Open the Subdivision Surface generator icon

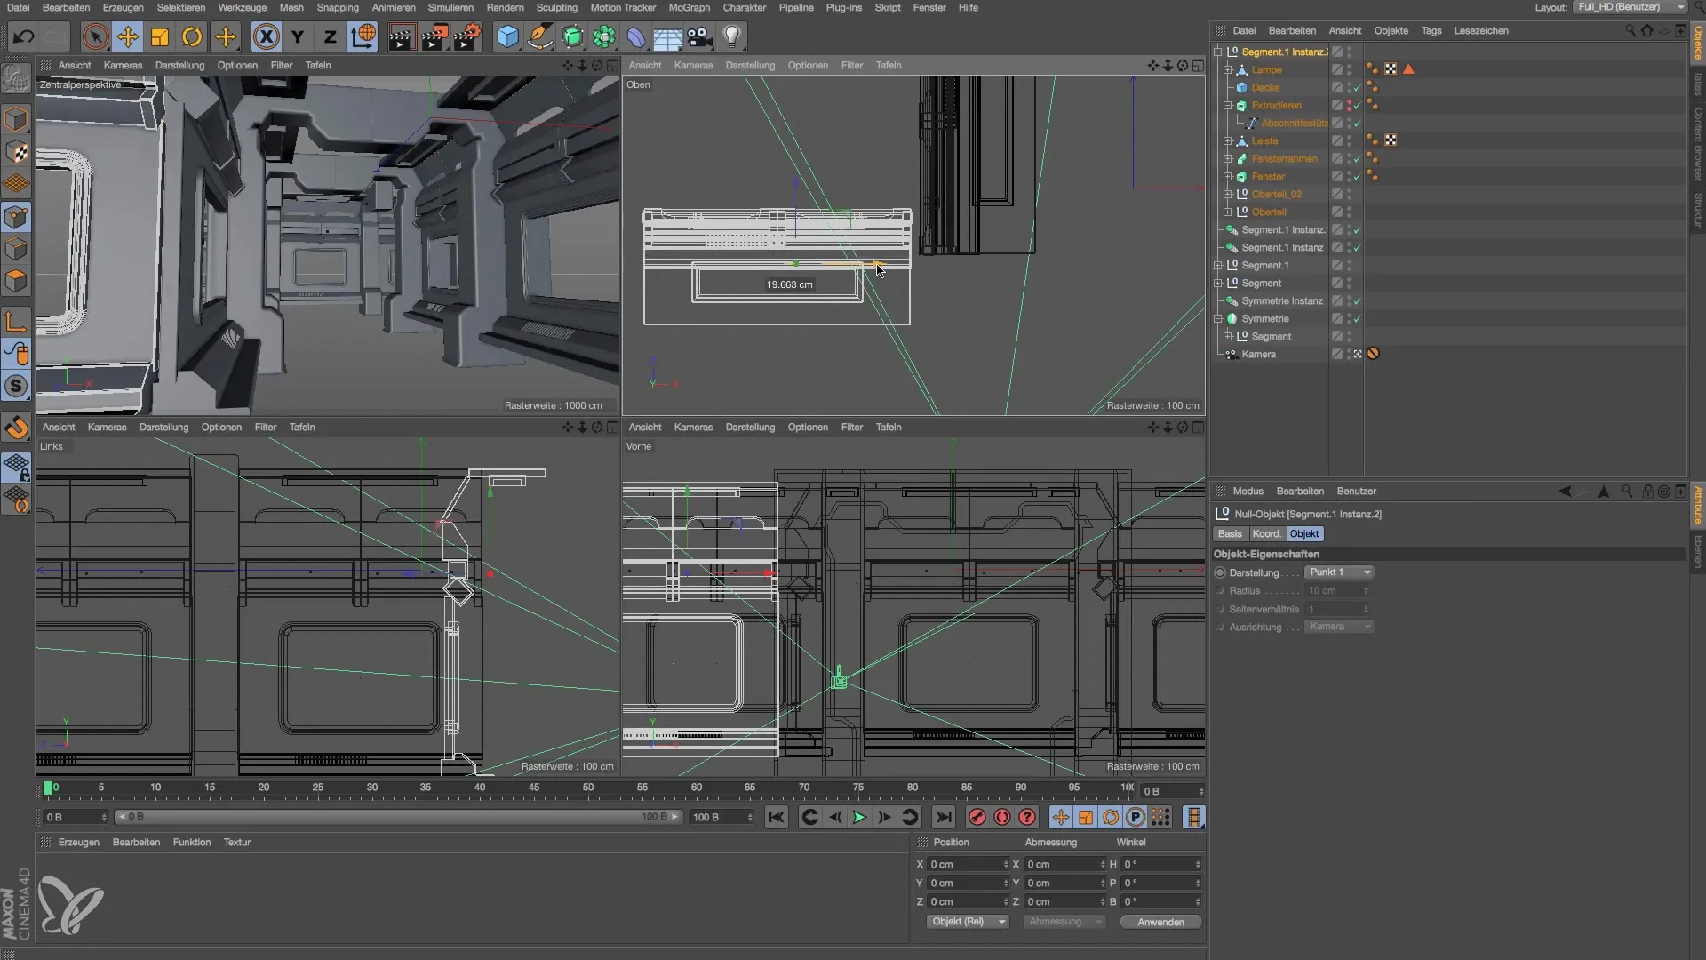572,36
